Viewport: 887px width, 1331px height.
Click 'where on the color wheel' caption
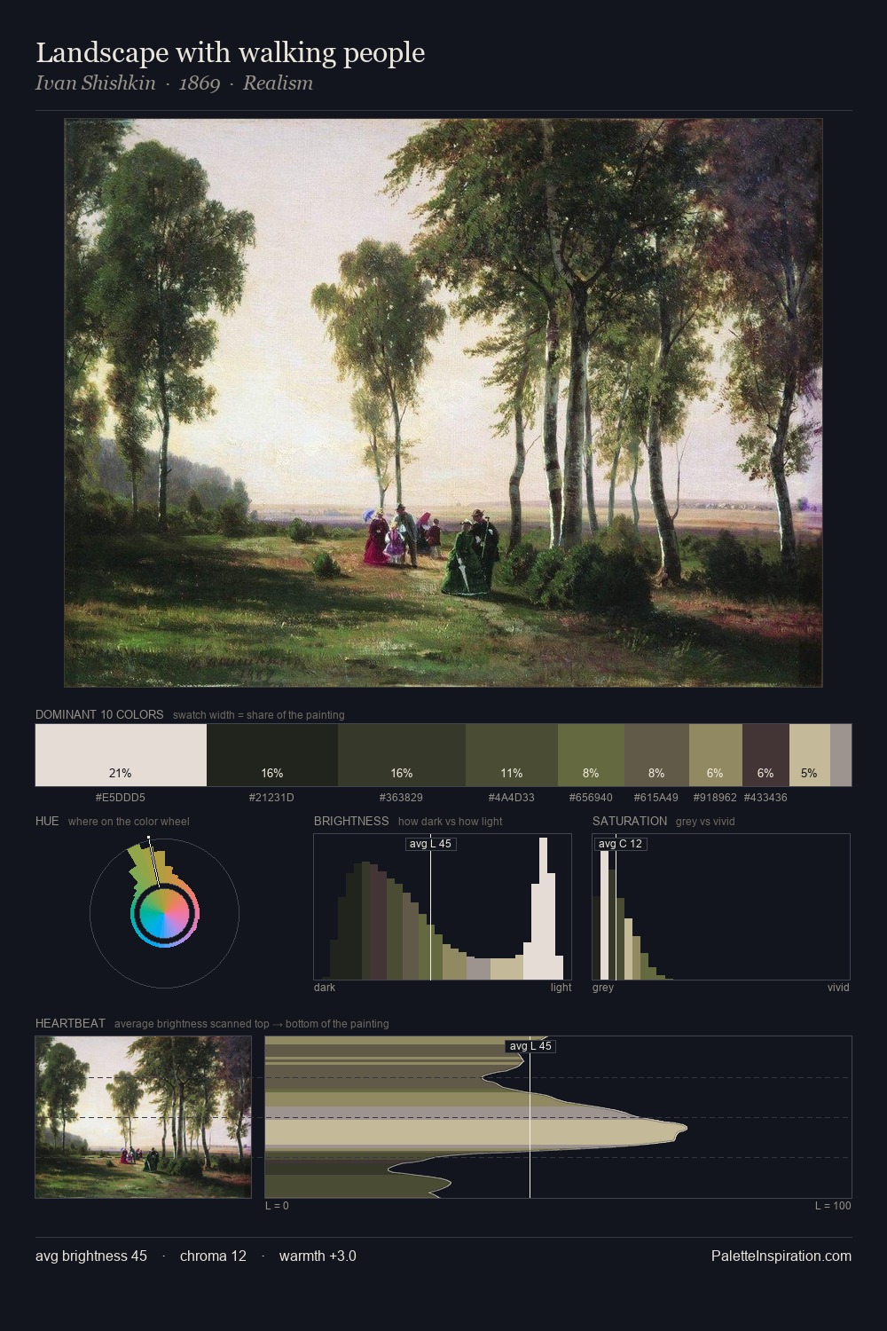tap(129, 822)
